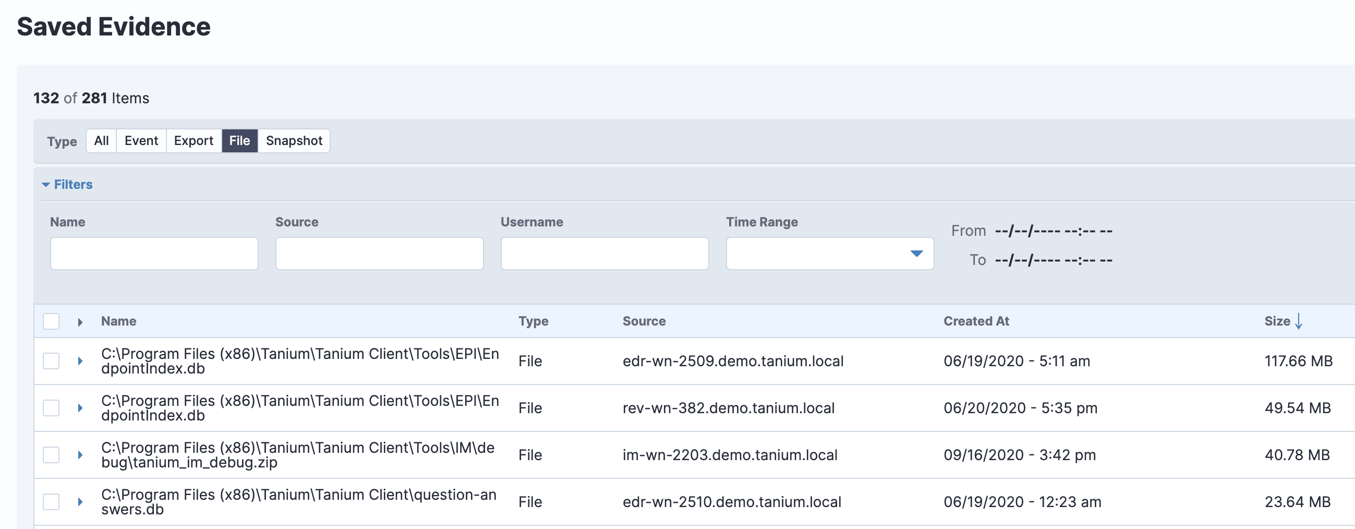Expand the rev-wn-382 row details

[80, 408]
